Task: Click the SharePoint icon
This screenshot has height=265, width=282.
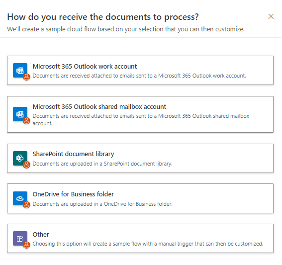Action: click(20, 159)
